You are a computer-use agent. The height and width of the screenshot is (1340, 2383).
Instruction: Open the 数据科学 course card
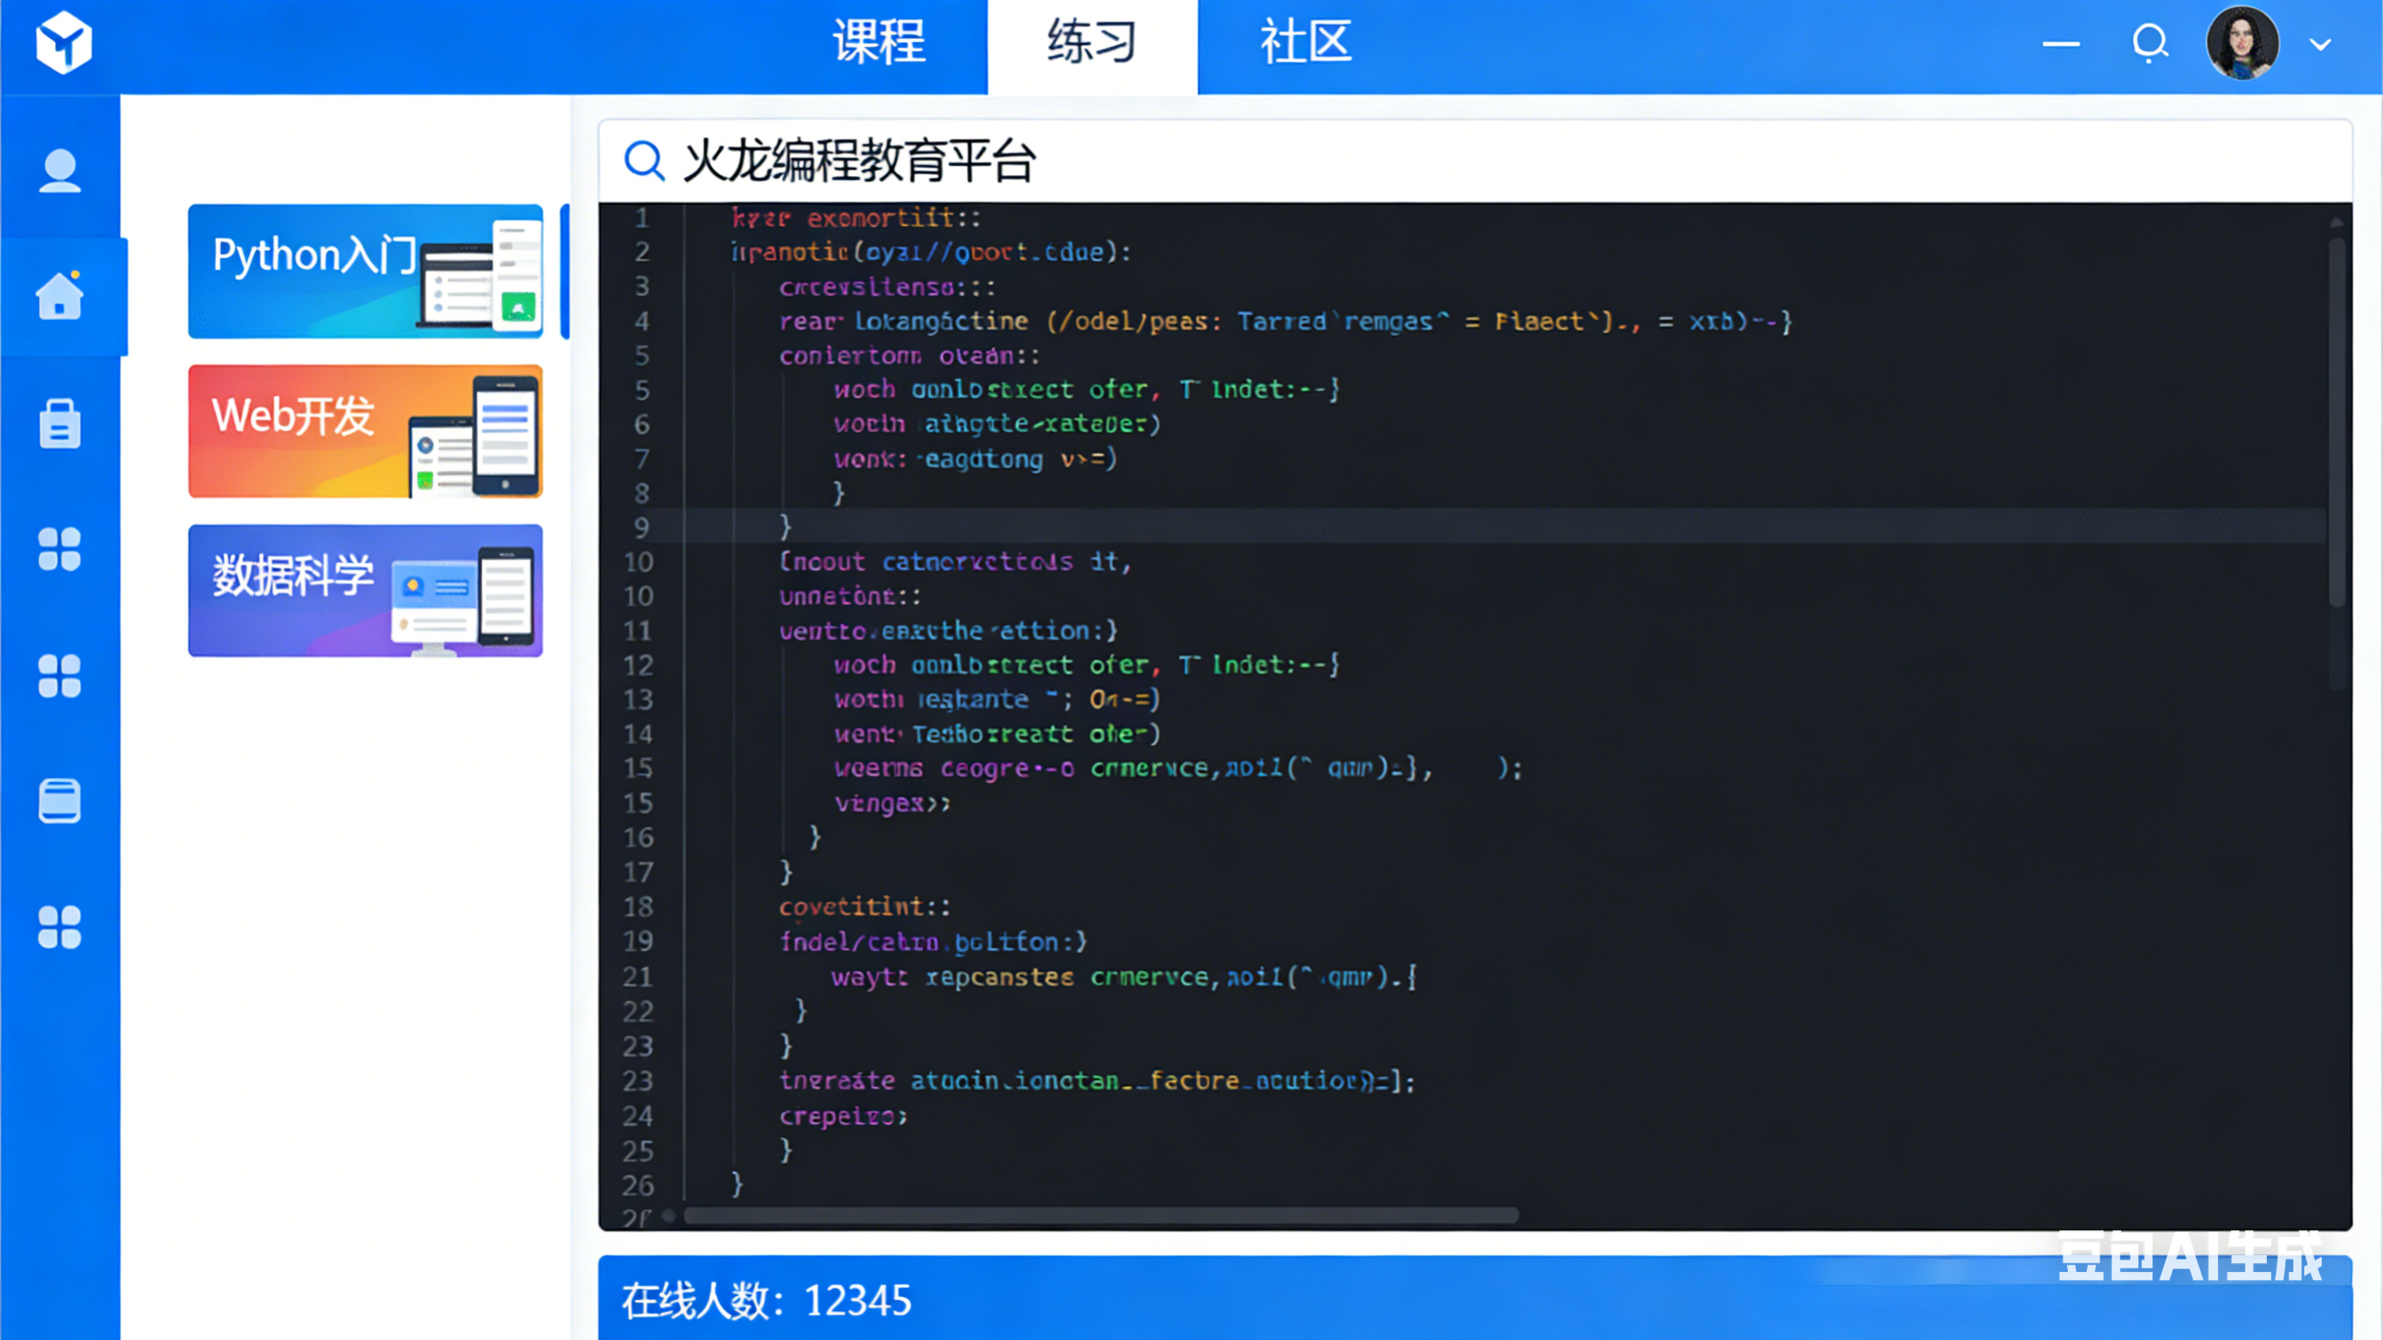click(x=366, y=590)
